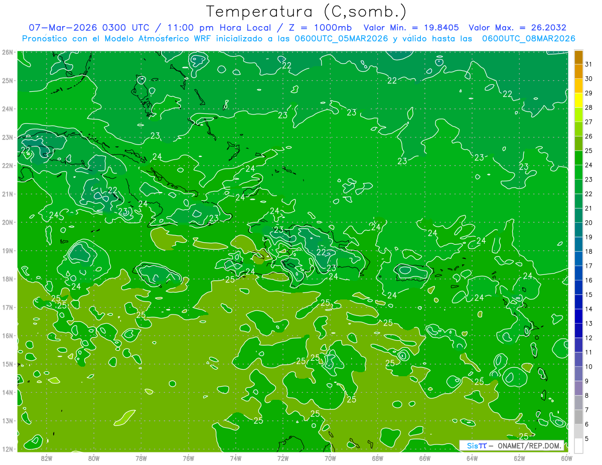The width and height of the screenshot is (602, 465).
Task: Click the colorbar label '8'
Action: point(587,395)
